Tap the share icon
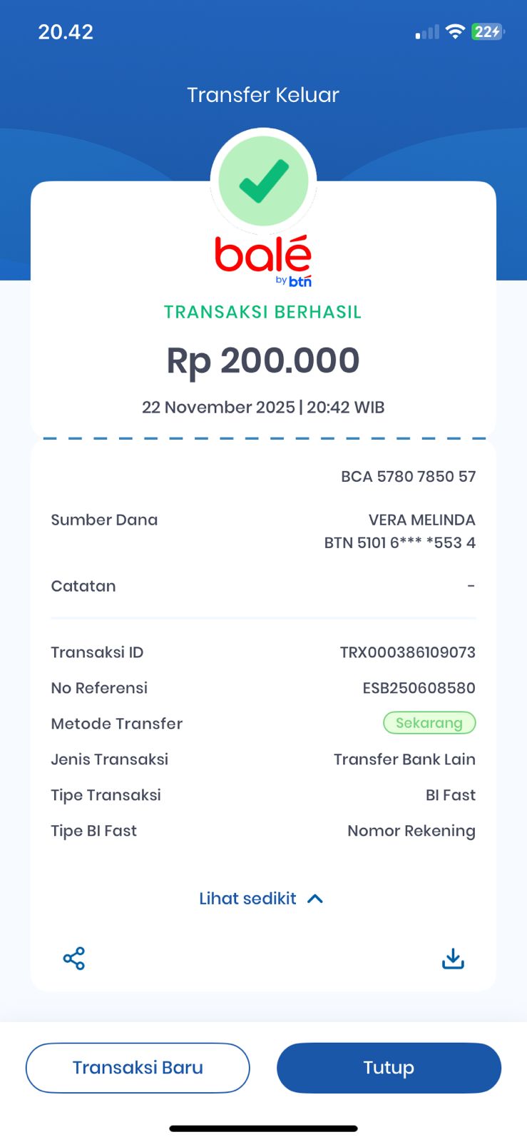527x1142 pixels. point(74,959)
